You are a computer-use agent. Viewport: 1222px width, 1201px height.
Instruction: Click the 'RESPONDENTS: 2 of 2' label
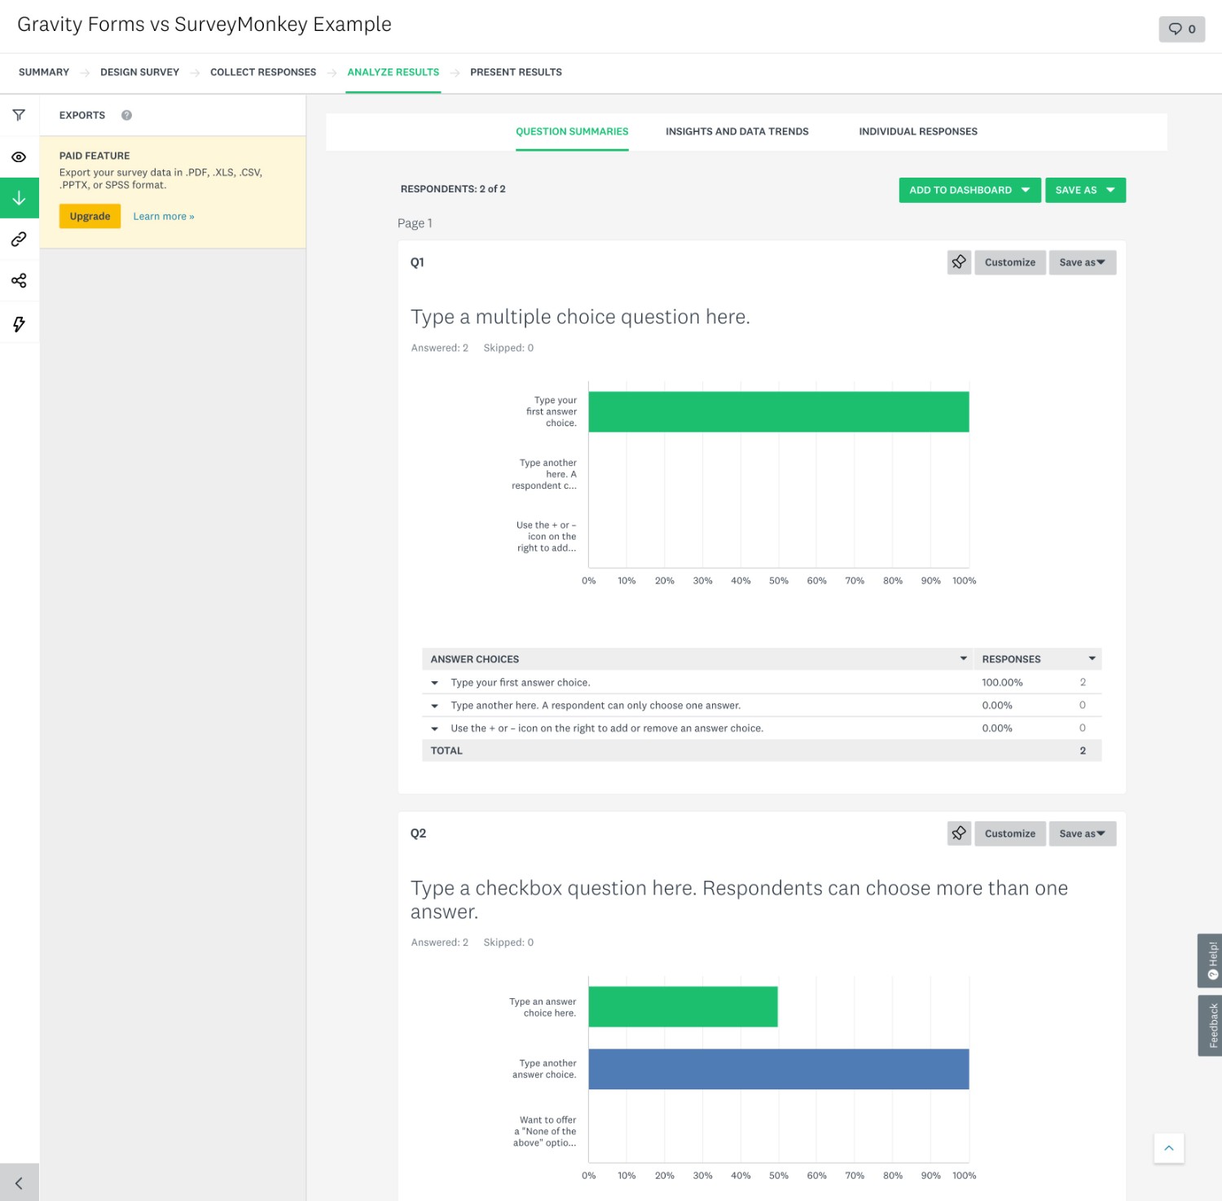[x=453, y=189]
